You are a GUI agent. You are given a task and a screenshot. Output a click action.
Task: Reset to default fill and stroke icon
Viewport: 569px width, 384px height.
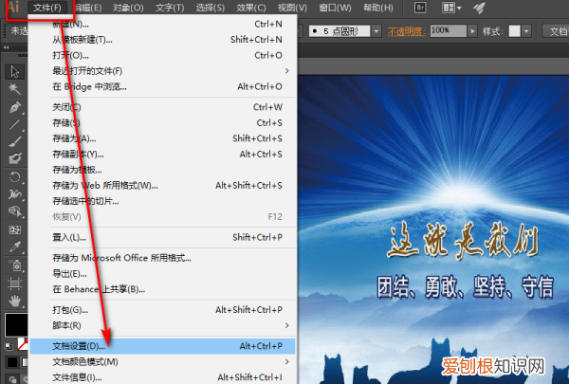click(x=9, y=346)
